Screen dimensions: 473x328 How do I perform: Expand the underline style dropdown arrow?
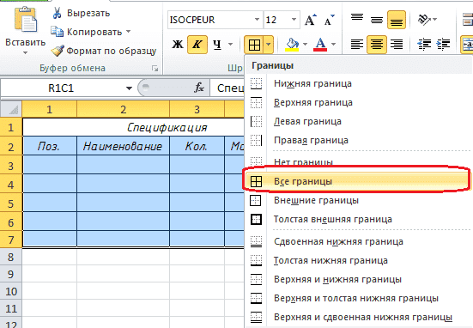pyautogui.click(x=231, y=45)
